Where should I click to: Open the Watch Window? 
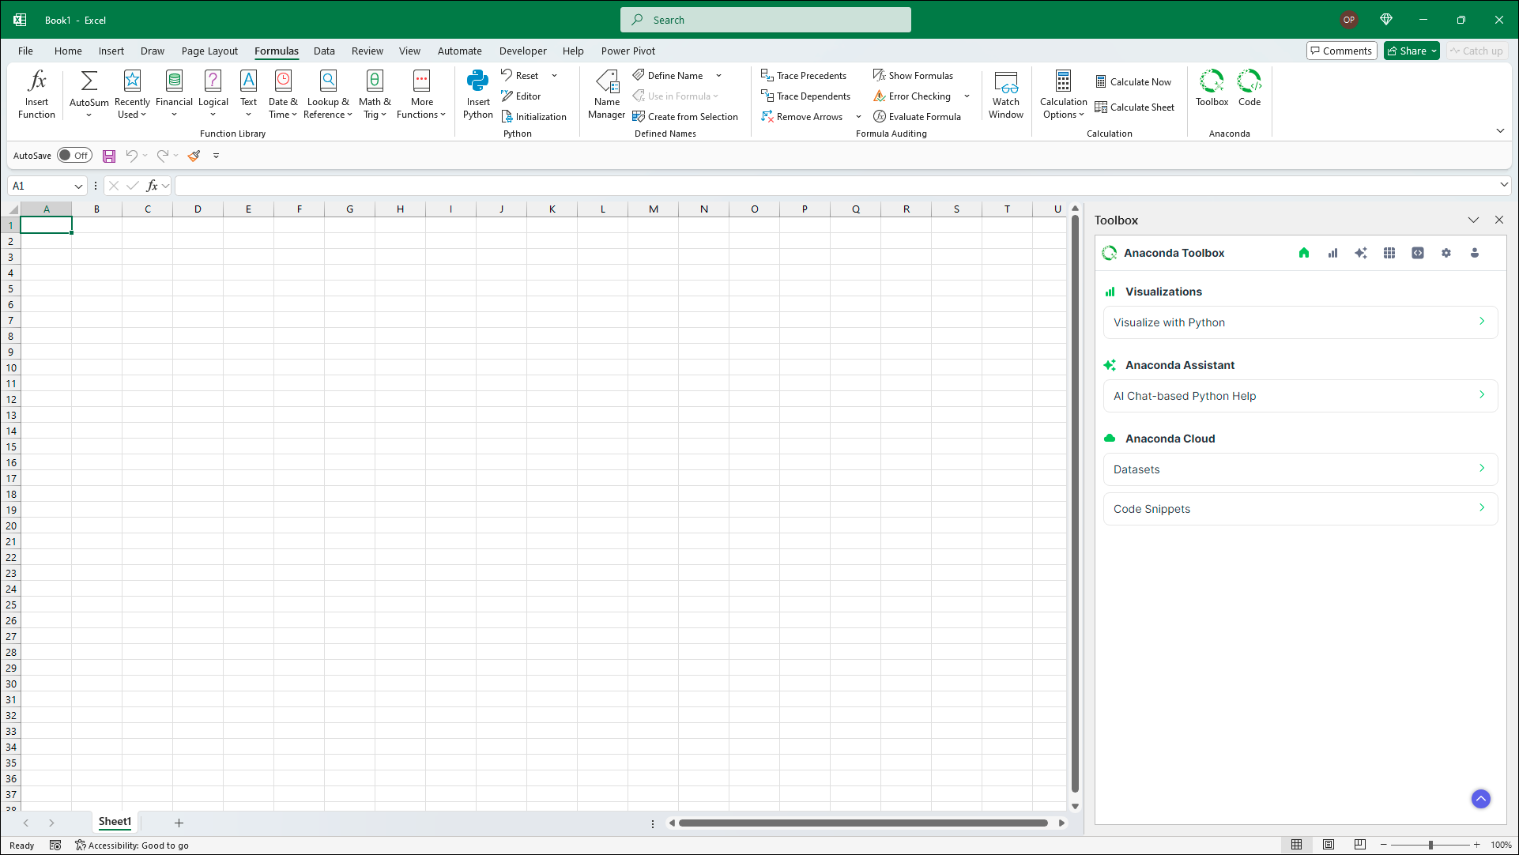coord(1005,94)
